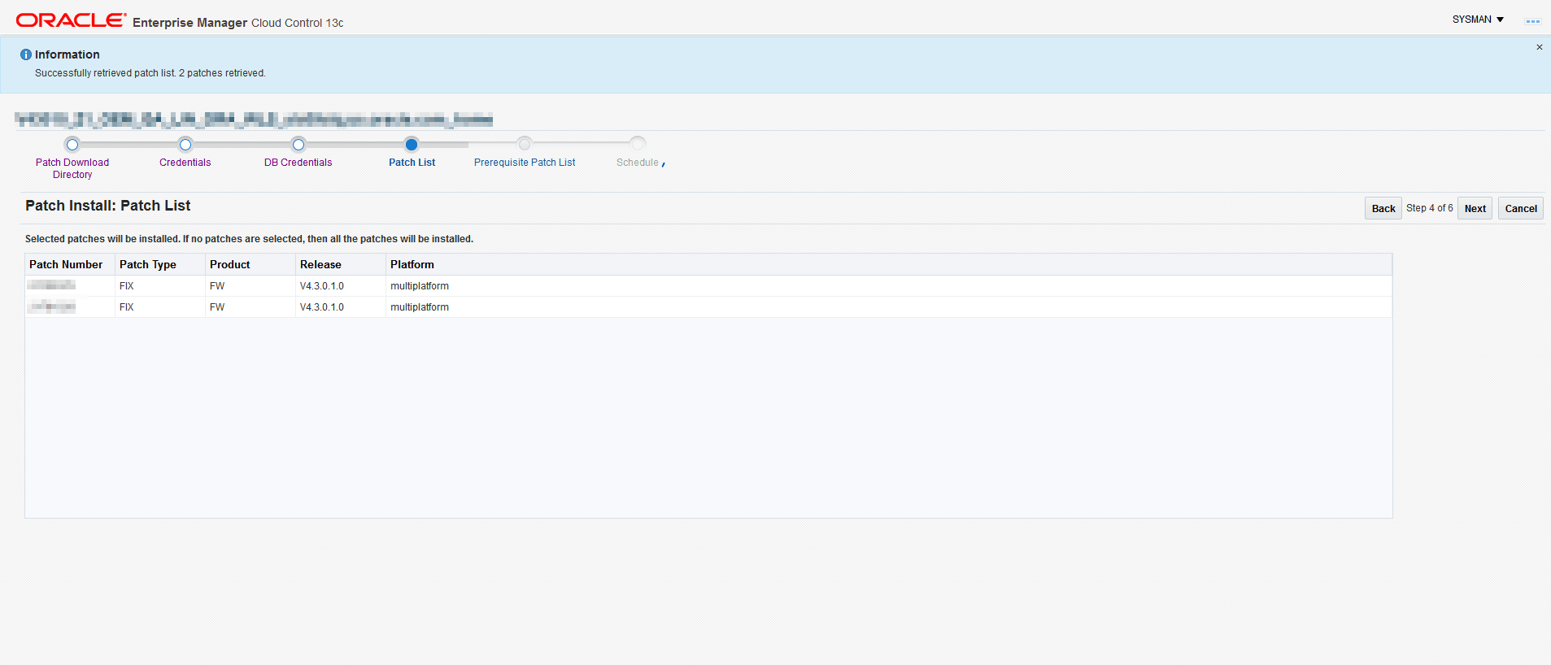Click FW product in first patch row
Image resolution: width=1551 pixels, height=665 pixels.
click(217, 286)
